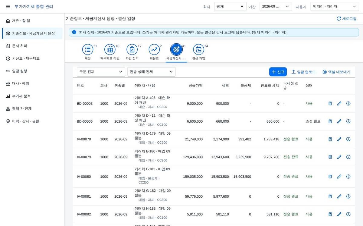Open 문서 처리 in sidebar

[x=32, y=46]
